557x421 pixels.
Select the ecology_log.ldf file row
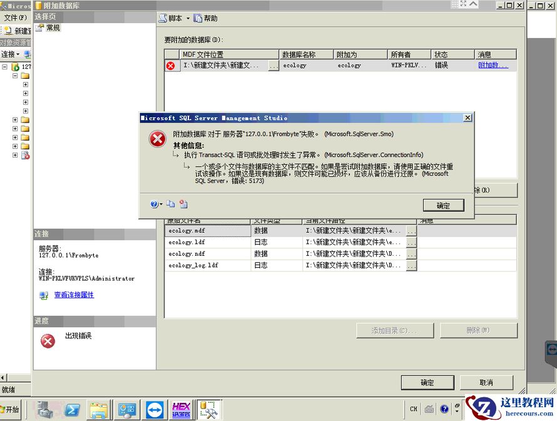tap(340, 265)
